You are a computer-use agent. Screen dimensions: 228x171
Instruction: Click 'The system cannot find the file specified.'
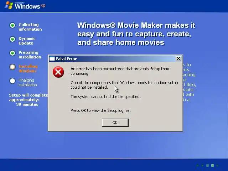105,97
